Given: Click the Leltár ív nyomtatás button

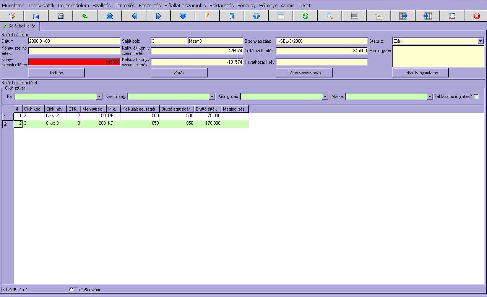Looking at the screenshot, I should [x=420, y=73].
